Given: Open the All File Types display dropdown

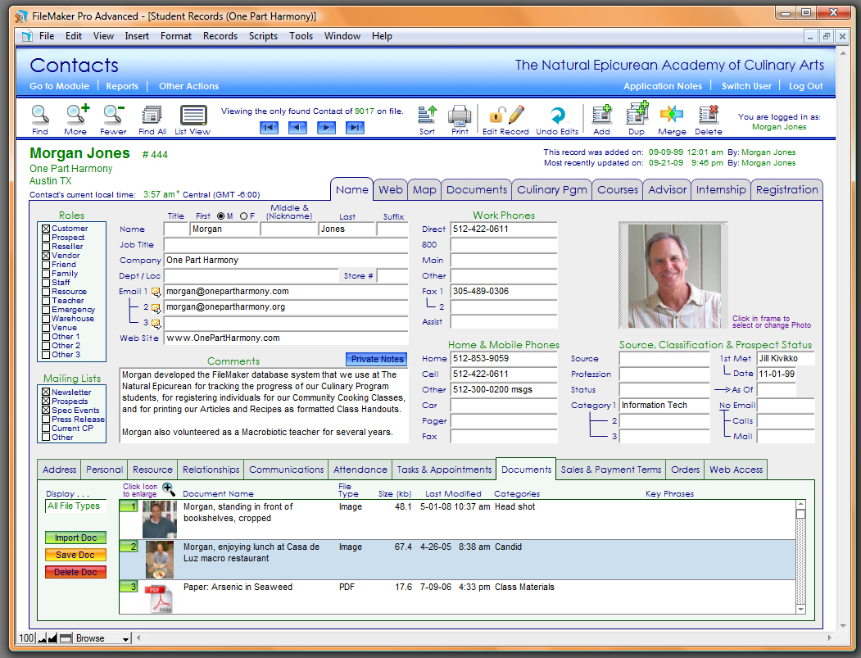Looking at the screenshot, I should pyautogui.click(x=76, y=506).
